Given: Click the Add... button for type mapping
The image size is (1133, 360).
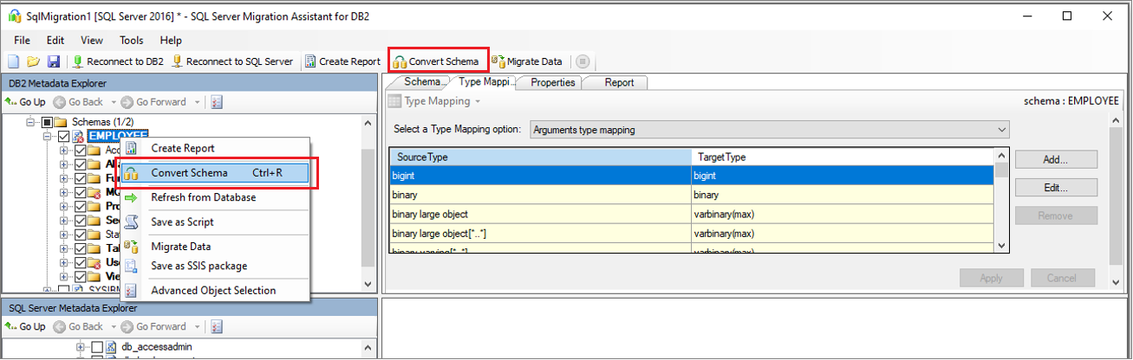Looking at the screenshot, I should tap(1055, 159).
